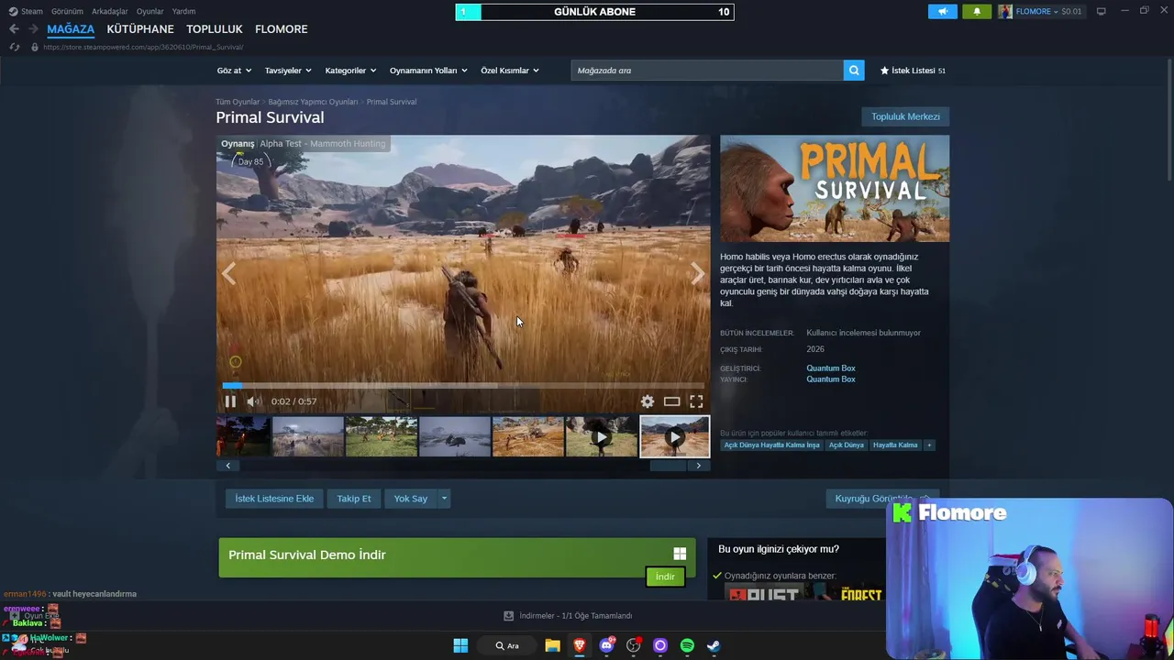Screen dimensions: 1174x660
Task: Click the thumbnail strip scrollbar handle
Action: pos(668,466)
